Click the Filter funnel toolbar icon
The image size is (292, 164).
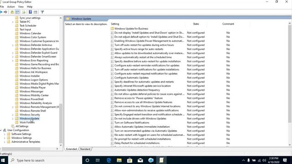click(42, 12)
